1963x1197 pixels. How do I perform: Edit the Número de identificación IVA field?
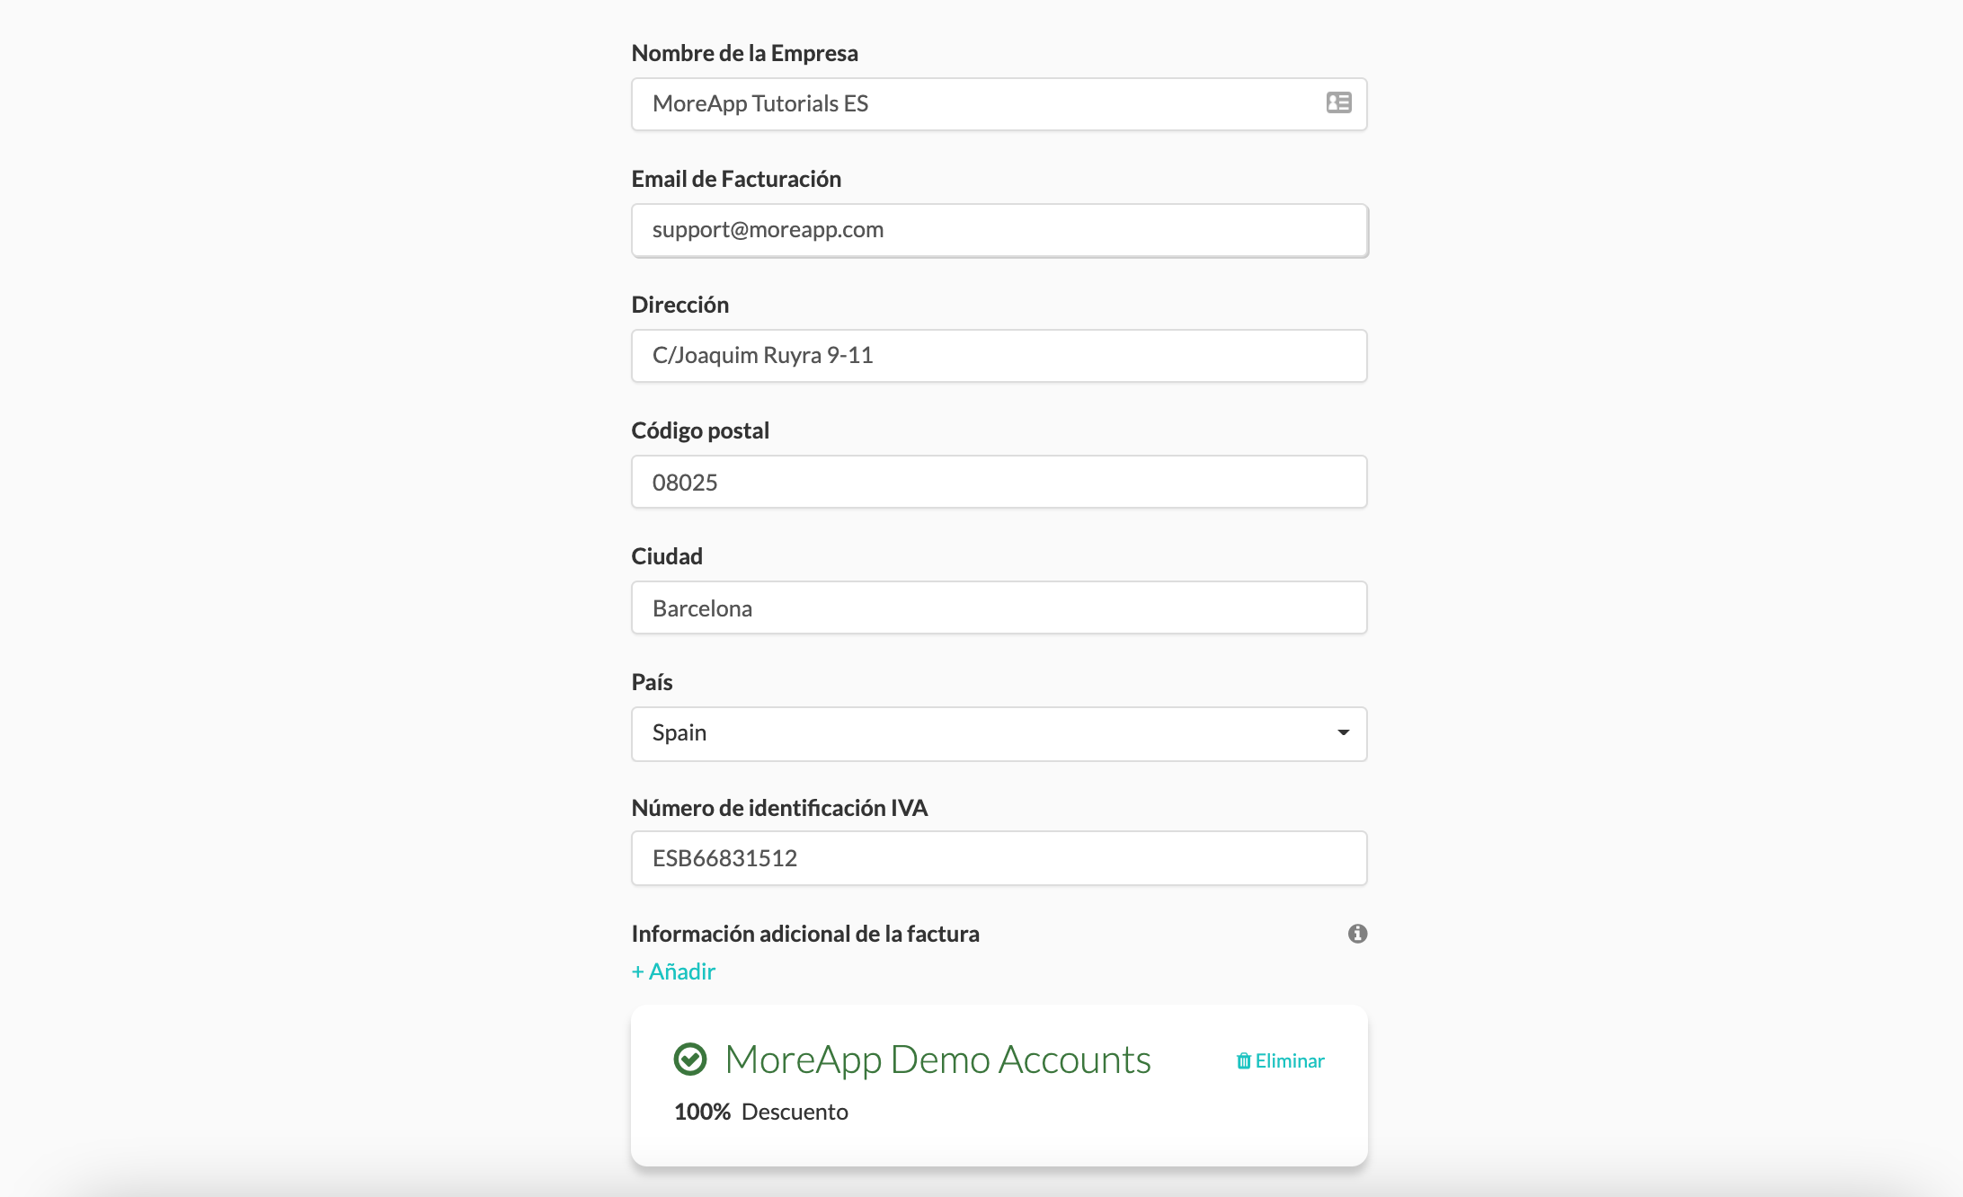click(999, 858)
